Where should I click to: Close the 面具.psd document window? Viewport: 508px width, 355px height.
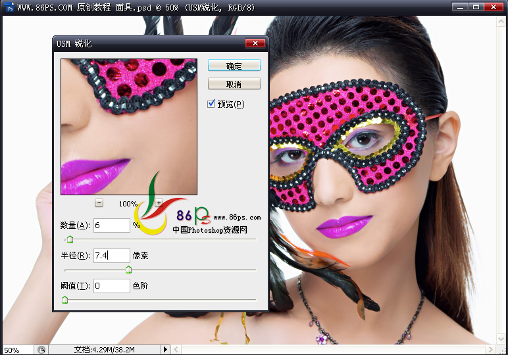[494, 7]
